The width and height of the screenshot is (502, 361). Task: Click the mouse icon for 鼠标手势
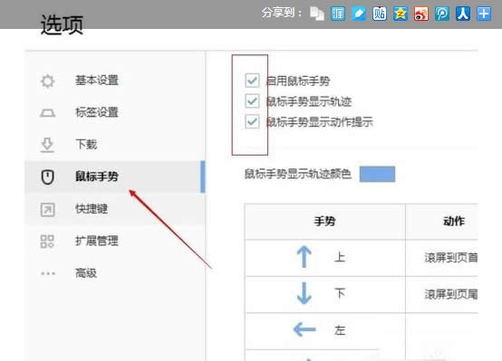[48, 177]
